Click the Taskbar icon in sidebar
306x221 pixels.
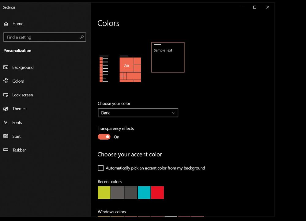point(6,150)
